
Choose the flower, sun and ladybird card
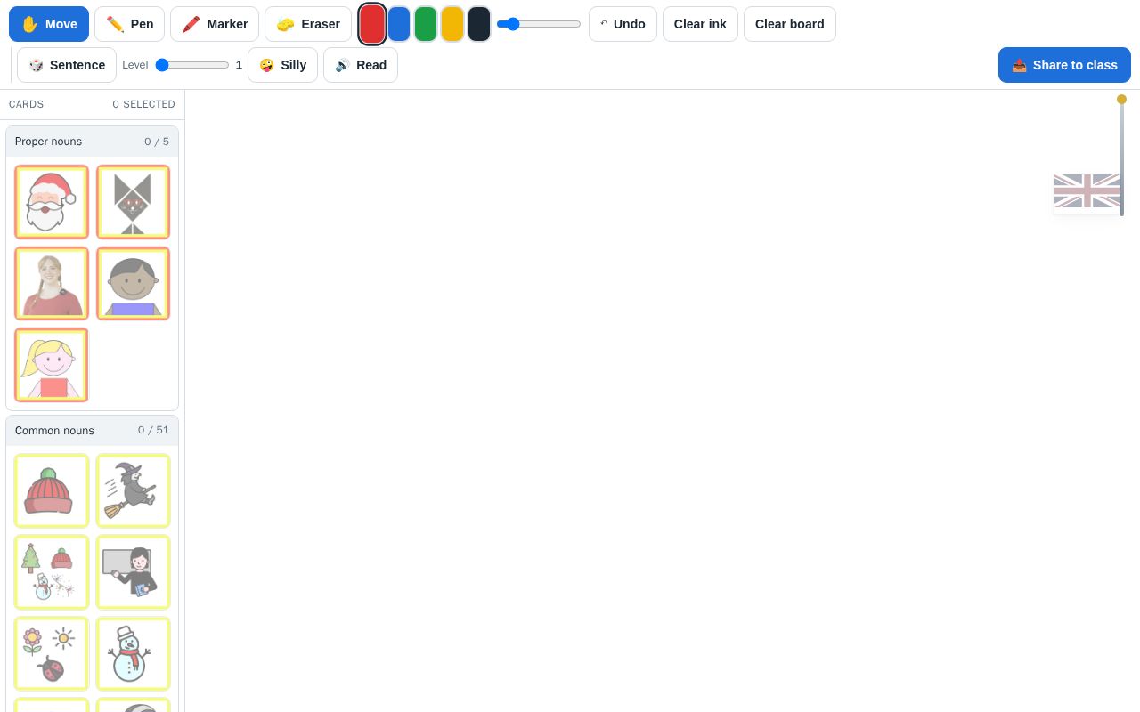click(52, 654)
